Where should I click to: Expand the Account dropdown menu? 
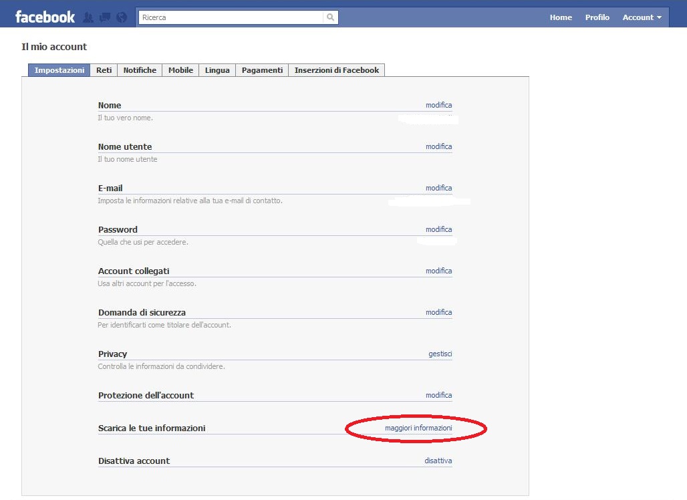(642, 17)
